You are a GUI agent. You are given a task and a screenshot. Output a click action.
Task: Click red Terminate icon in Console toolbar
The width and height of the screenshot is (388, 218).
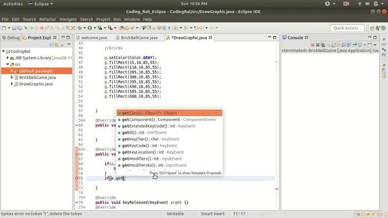(313, 45)
